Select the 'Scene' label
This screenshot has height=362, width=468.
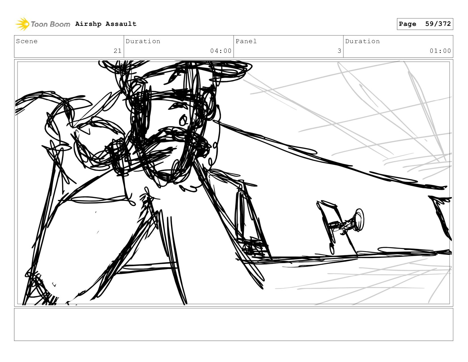(27, 41)
